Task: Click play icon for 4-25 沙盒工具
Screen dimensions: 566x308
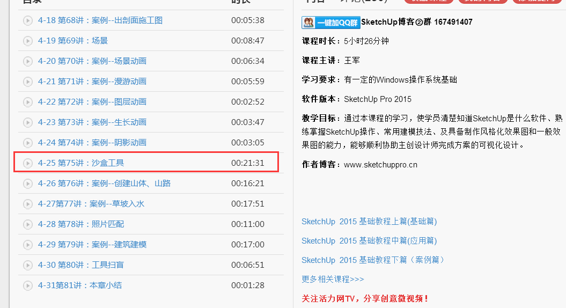Action: (28, 163)
